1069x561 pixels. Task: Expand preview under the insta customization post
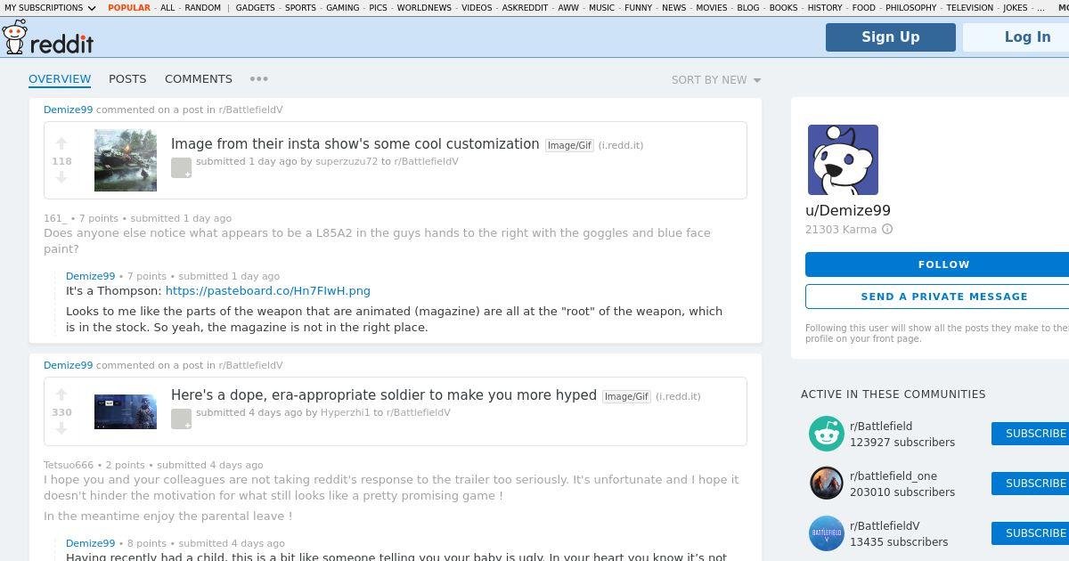(x=181, y=167)
